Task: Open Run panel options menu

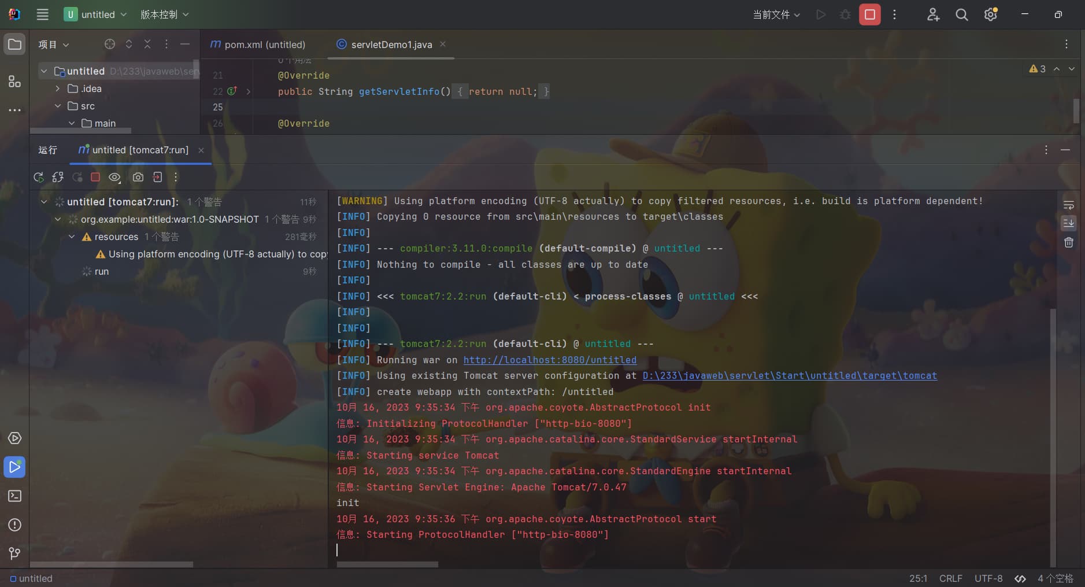Action: 1046,150
